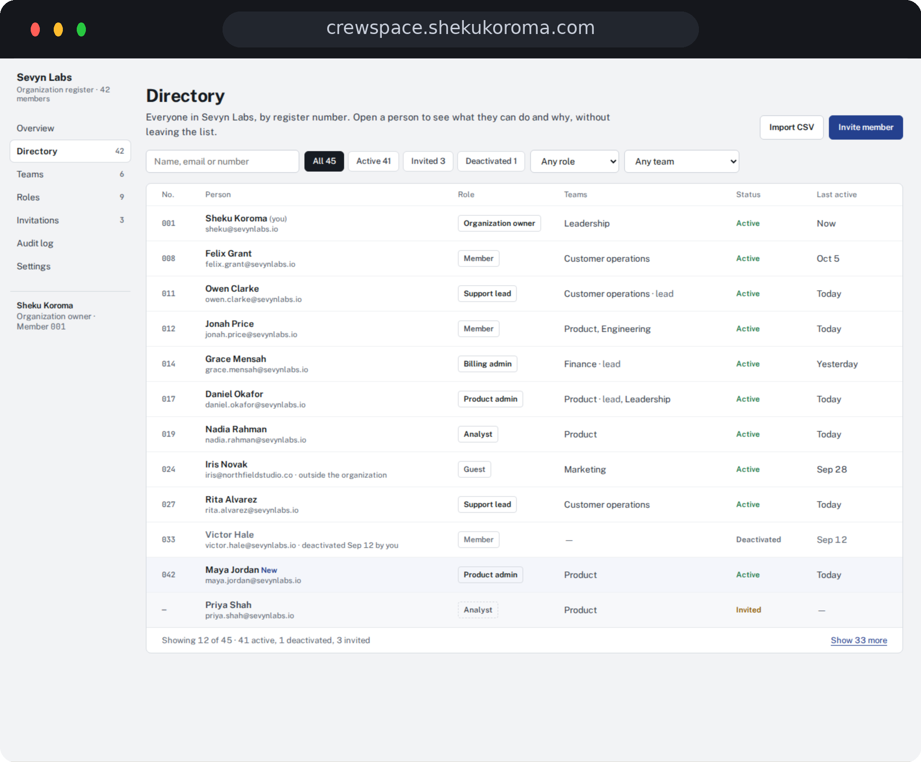Click the Billing admin role badge

(x=487, y=364)
